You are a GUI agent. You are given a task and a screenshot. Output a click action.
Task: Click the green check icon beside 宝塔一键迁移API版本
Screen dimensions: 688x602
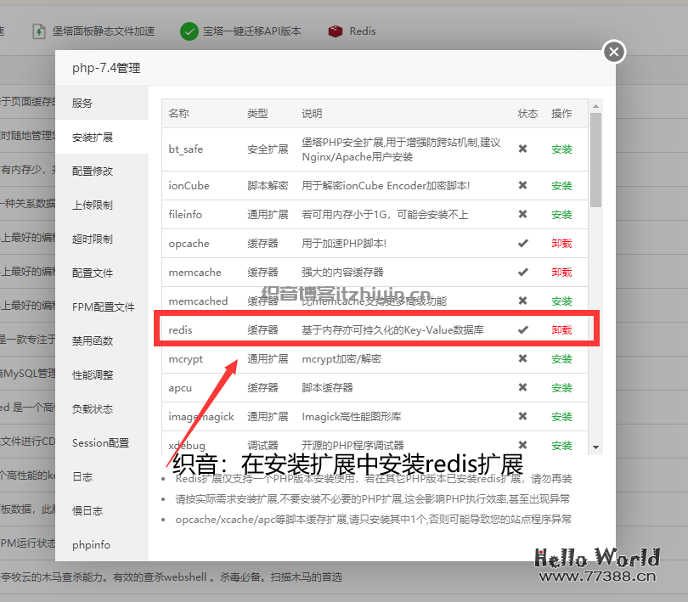(189, 31)
